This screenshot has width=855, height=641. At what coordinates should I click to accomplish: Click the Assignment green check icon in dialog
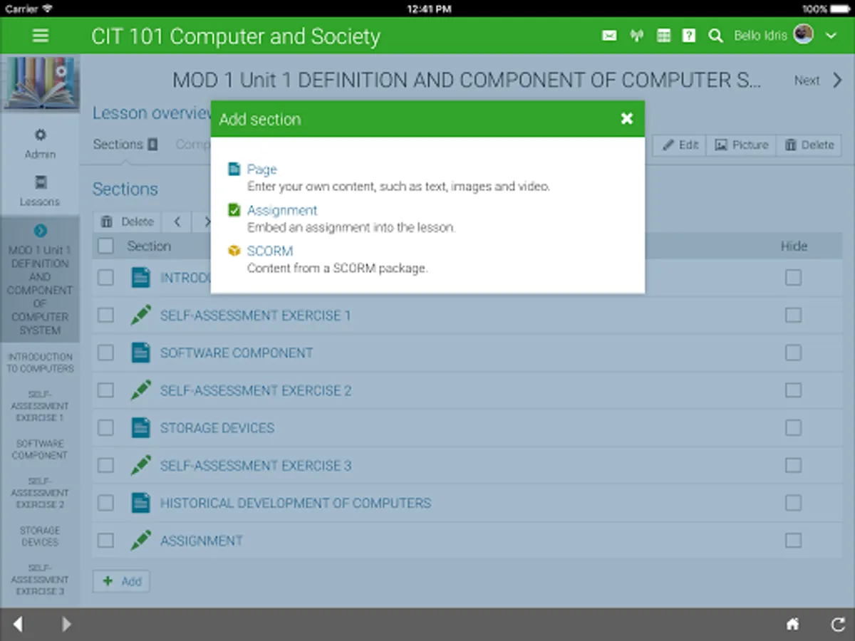[234, 210]
